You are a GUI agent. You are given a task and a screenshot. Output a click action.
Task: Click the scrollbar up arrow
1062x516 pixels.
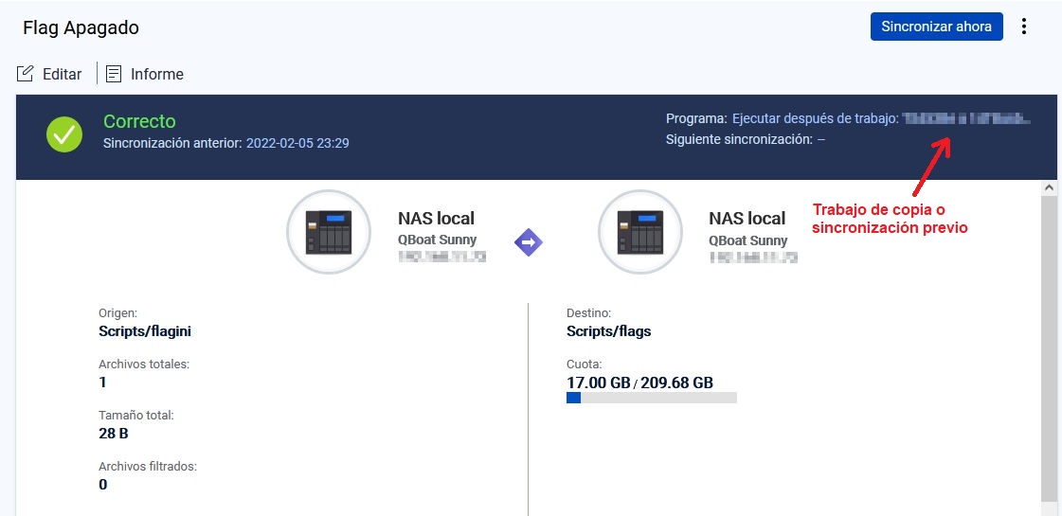point(1050,188)
